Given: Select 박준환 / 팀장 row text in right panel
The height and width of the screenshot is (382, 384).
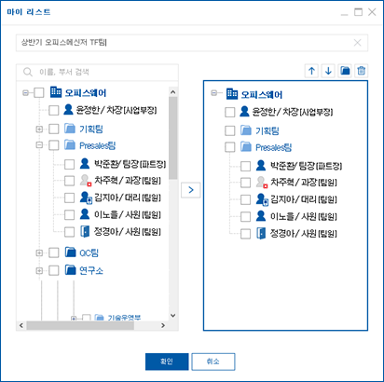Looking at the screenshot, I should 306,166.
